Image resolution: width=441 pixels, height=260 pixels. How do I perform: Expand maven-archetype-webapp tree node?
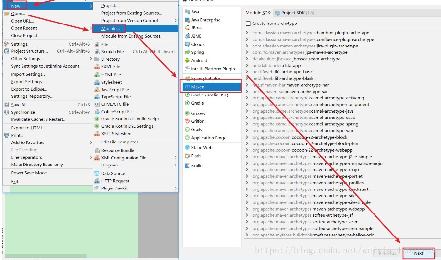247,209
